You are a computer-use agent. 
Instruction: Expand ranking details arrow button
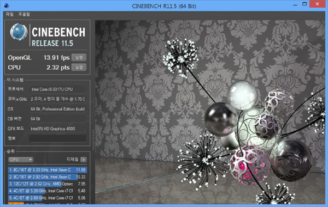(x=84, y=160)
